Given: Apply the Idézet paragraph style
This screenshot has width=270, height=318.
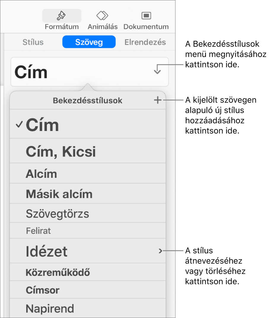Looking at the screenshot, I should pos(88,251).
